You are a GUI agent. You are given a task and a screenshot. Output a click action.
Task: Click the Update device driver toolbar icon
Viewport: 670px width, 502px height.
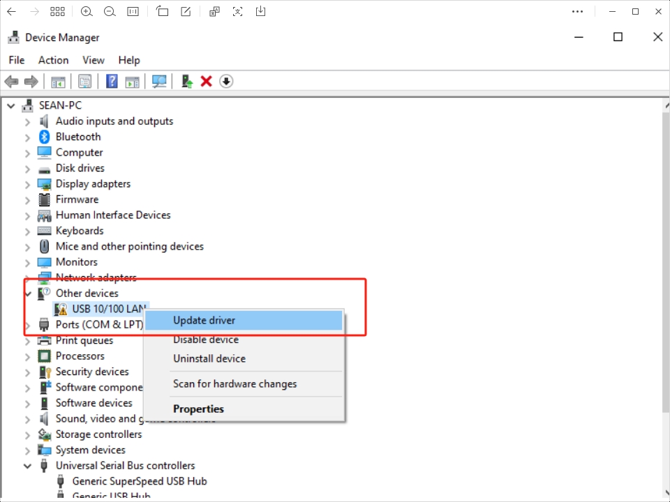click(x=187, y=82)
